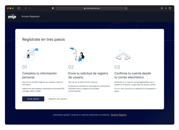Click the Registro de usuario button
This screenshot has height=130, width=179.
click(58, 99)
